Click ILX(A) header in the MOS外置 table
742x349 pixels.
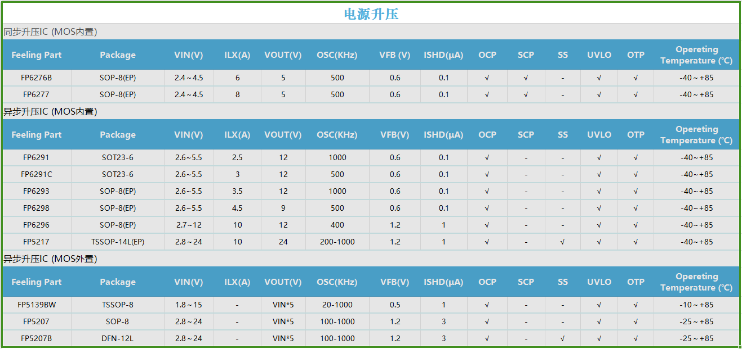pos(237,282)
